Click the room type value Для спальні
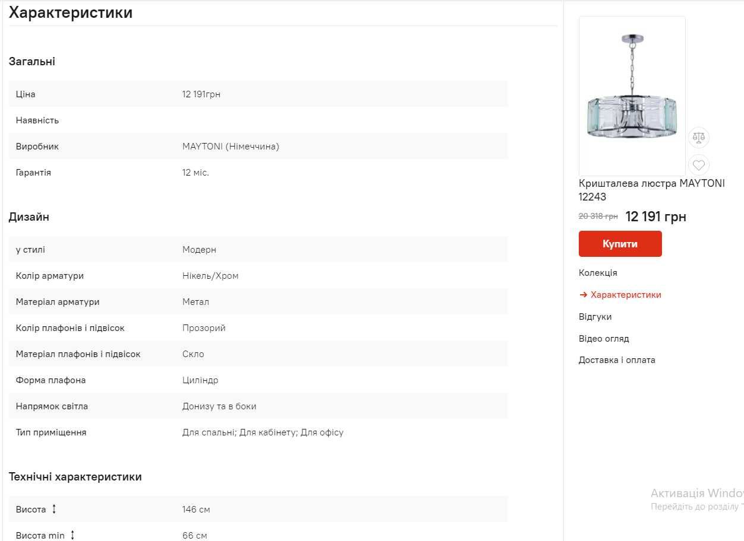Image resolution: width=744 pixels, height=541 pixels. click(x=210, y=432)
